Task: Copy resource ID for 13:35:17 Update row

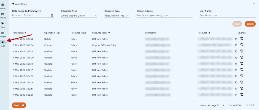Action: 236,70
